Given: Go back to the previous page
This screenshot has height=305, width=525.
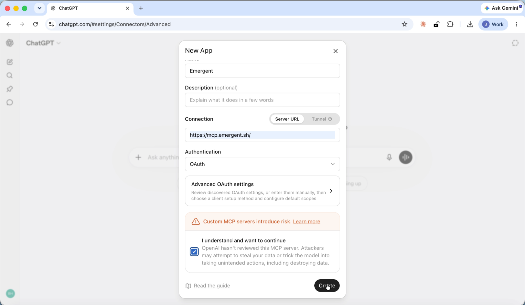Looking at the screenshot, I should [9, 24].
